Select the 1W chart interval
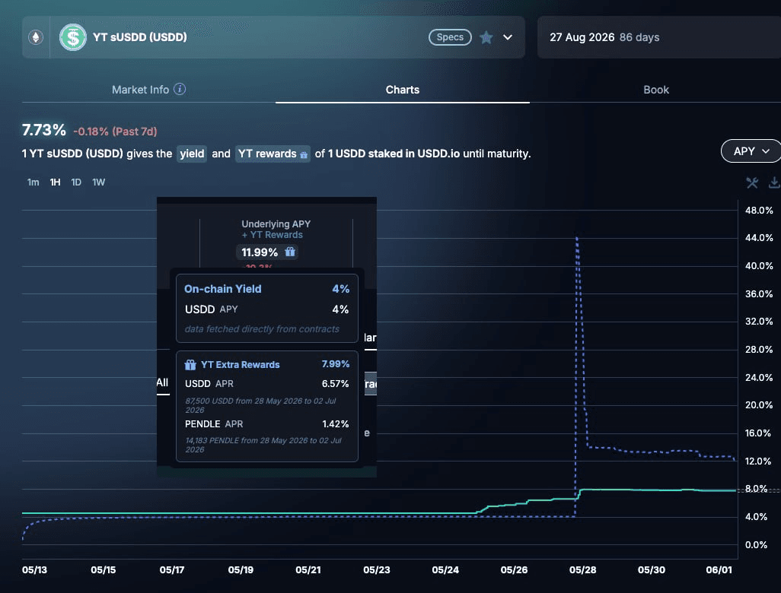Image resolution: width=781 pixels, height=593 pixels. click(x=99, y=182)
